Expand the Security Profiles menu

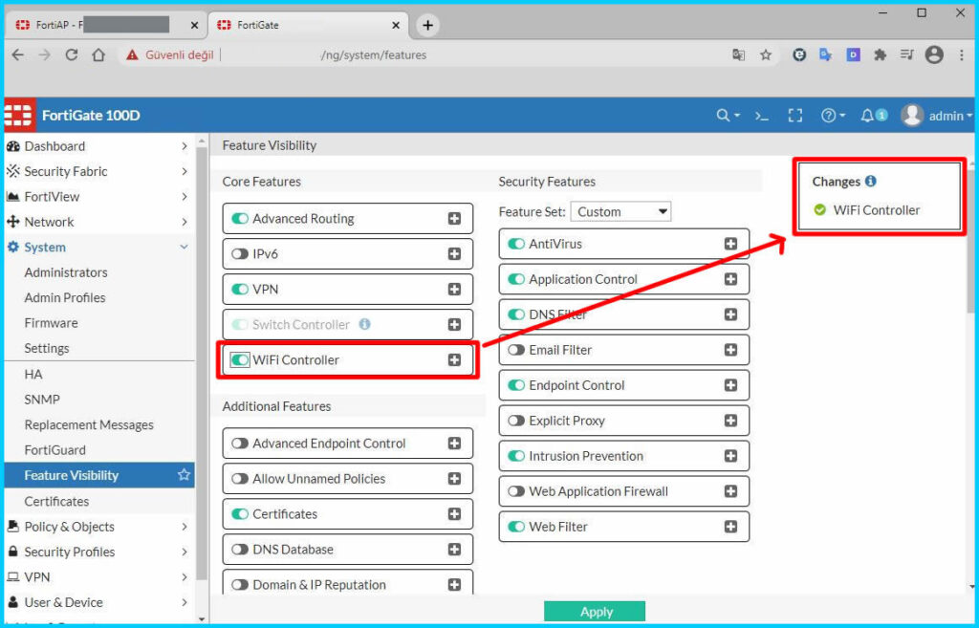[x=98, y=552]
